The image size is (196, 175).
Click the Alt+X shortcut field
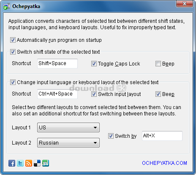coord(162,136)
